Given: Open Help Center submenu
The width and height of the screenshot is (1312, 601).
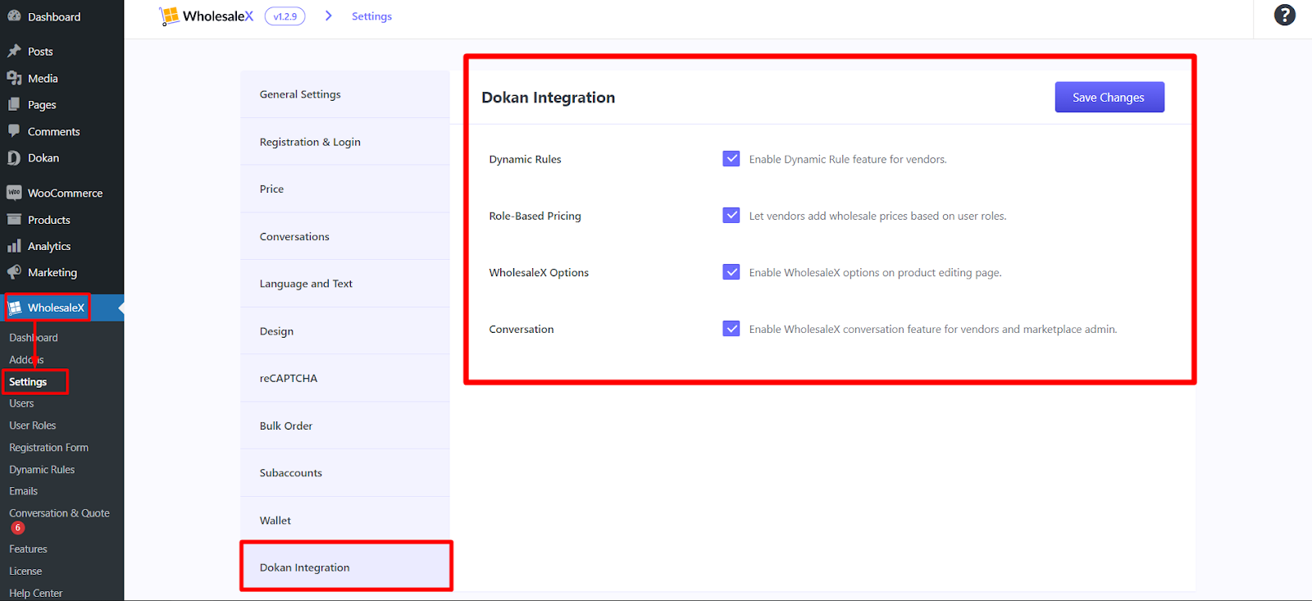Looking at the screenshot, I should [x=35, y=593].
